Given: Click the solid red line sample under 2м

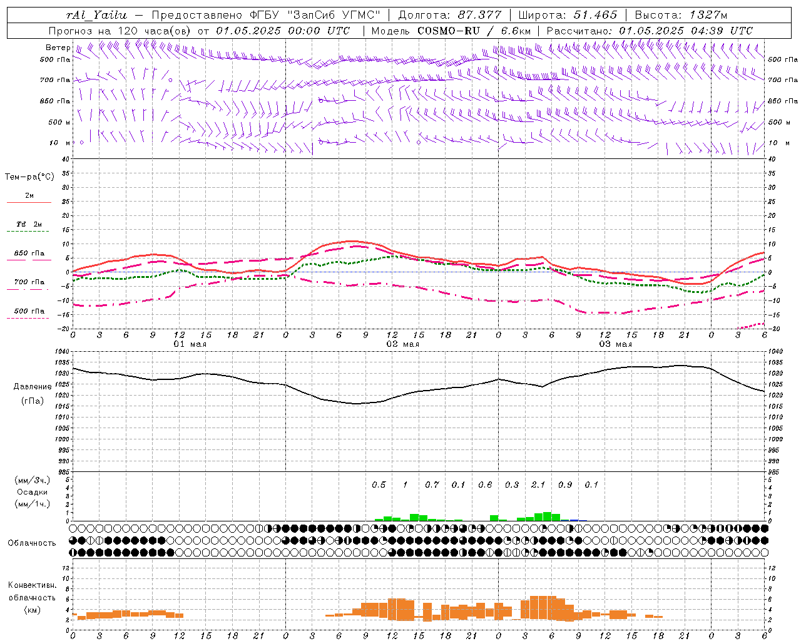Looking at the screenshot, I should coord(29,203).
